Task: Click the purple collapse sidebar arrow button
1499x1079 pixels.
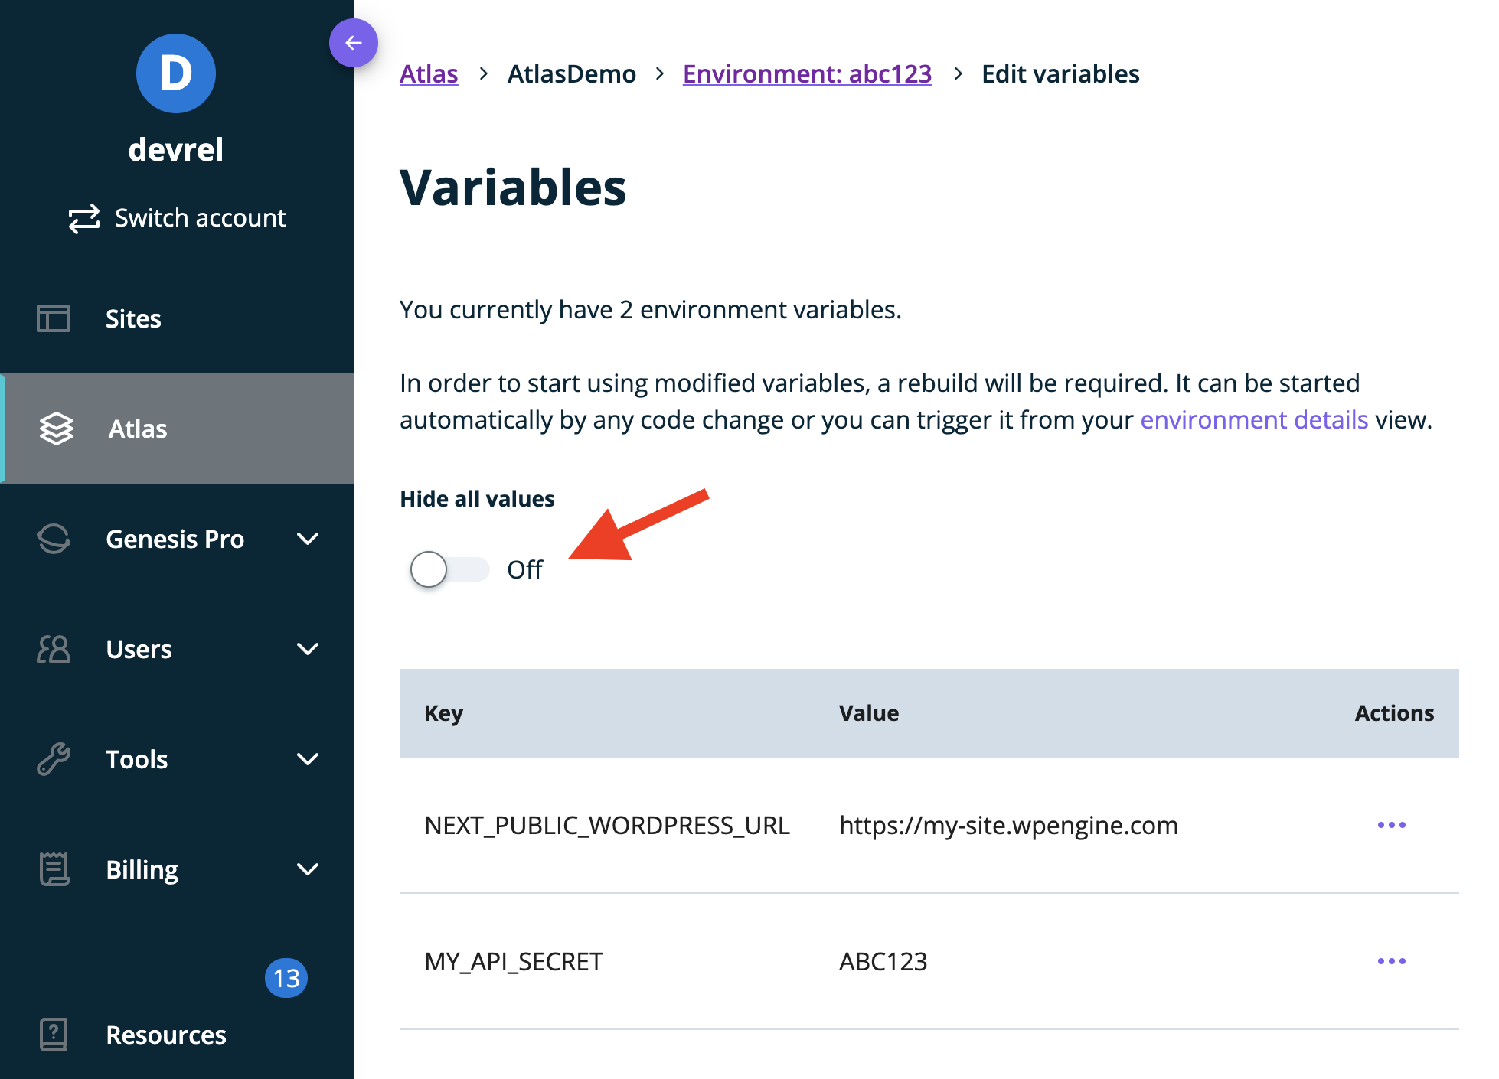Action: pyautogui.click(x=353, y=43)
